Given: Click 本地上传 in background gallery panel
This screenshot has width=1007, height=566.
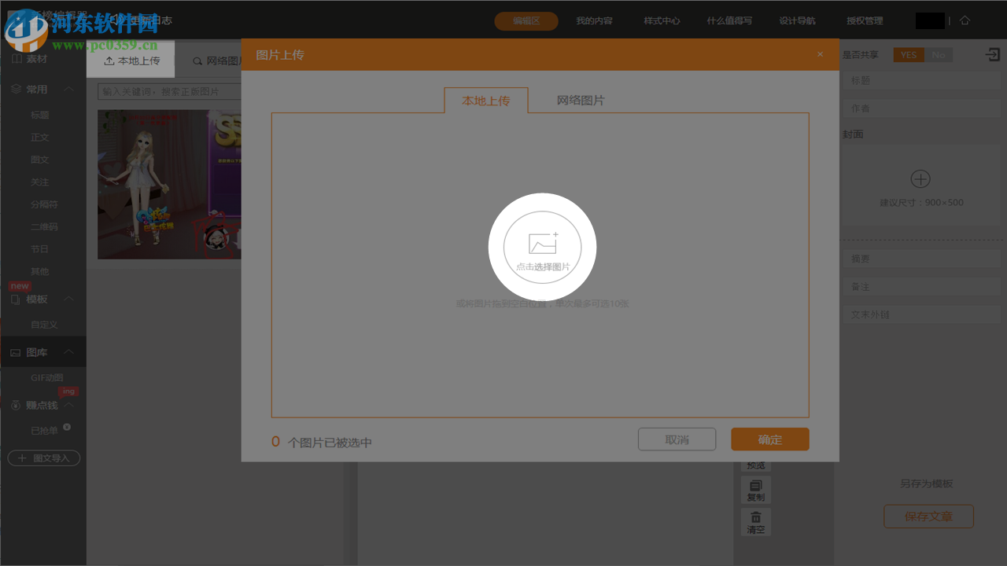Looking at the screenshot, I should click(x=131, y=61).
